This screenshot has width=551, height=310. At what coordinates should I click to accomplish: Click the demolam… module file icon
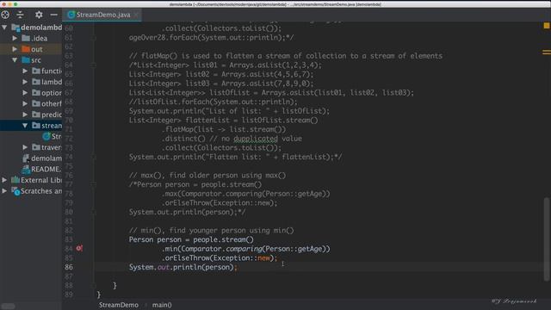tap(26, 158)
